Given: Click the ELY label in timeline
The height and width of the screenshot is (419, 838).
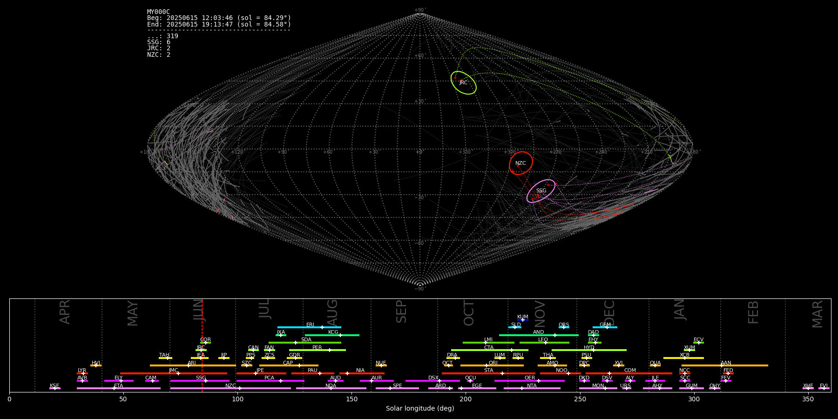Looking at the screenshot, I should point(119,378).
